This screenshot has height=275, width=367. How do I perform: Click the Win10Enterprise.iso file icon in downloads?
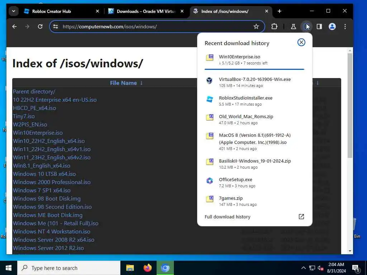210,58
